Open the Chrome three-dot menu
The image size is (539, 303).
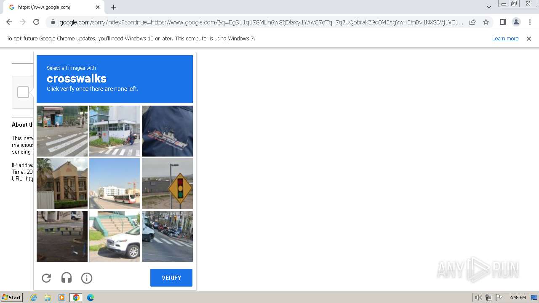(530, 22)
